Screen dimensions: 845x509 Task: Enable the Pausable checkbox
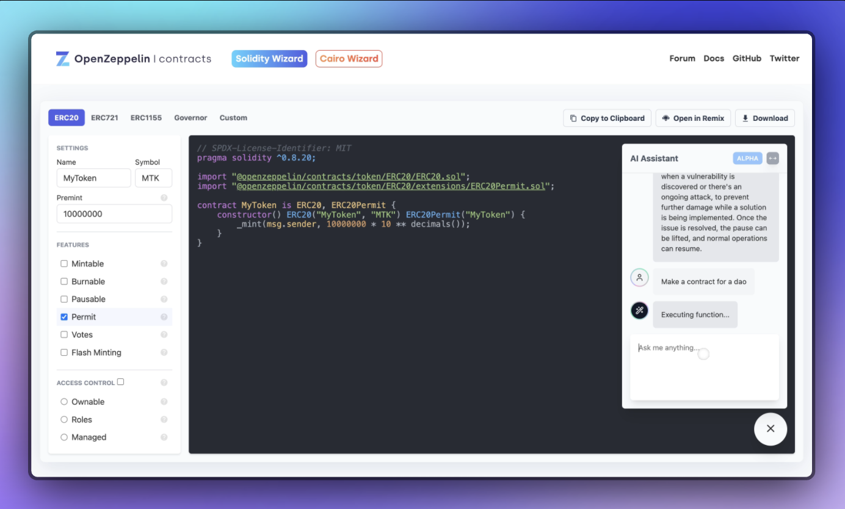point(64,299)
